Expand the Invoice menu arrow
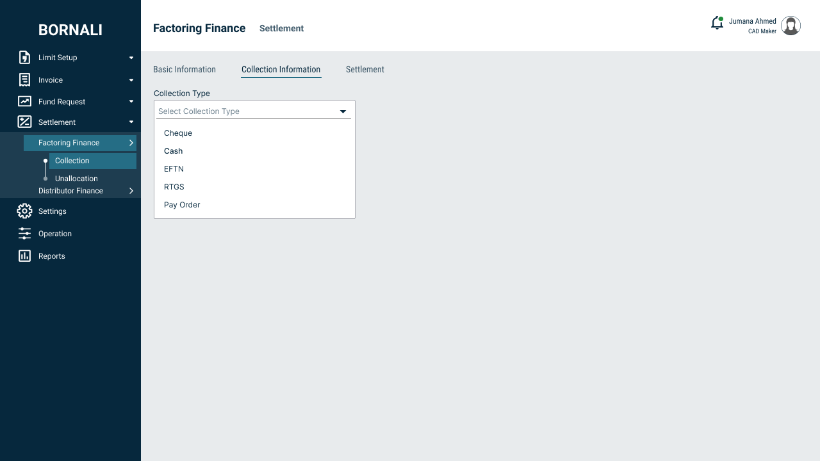This screenshot has height=461, width=820. click(131, 80)
